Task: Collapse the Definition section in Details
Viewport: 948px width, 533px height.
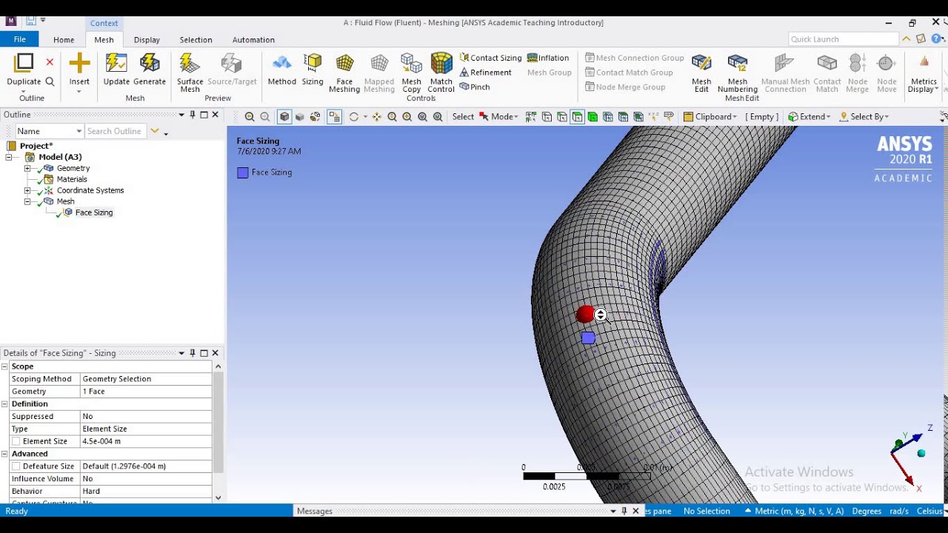Action: click(5, 403)
